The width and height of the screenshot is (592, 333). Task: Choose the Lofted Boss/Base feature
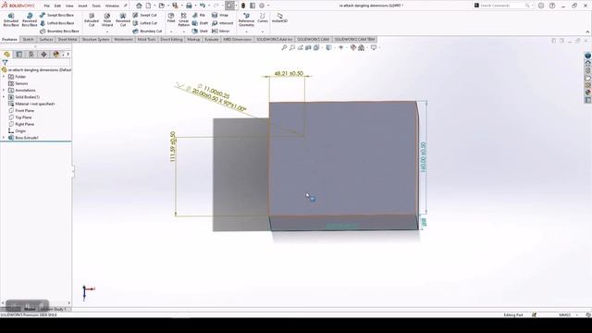[x=56, y=23]
